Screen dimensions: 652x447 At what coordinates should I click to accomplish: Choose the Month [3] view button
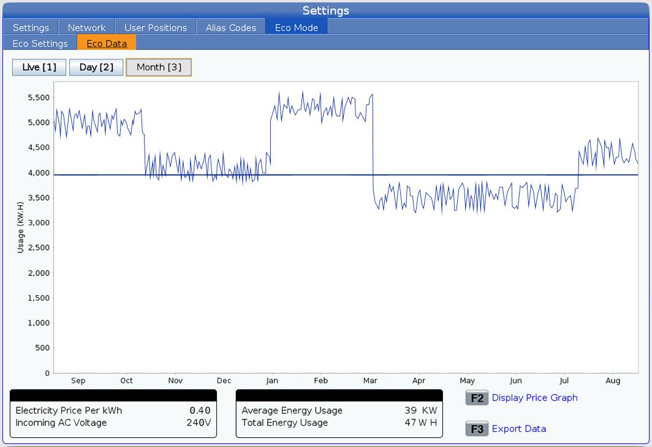159,67
